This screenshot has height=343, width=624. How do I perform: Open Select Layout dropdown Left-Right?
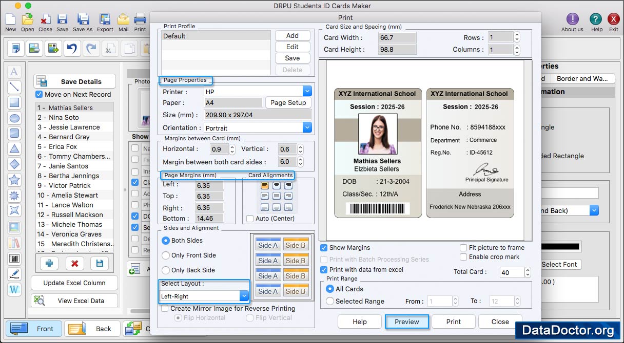(204, 296)
